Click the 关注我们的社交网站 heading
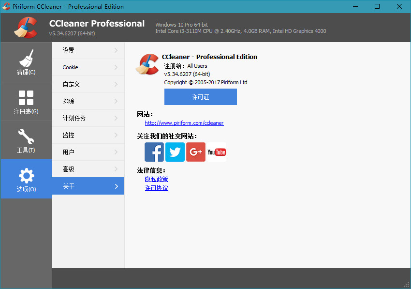This screenshot has height=289, width=411. [x=167, y=136]
